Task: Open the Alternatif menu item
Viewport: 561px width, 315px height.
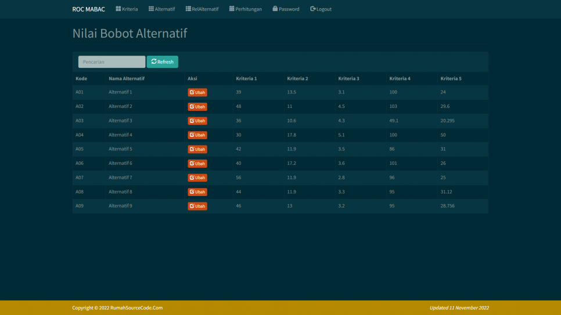Action: click(161, 9)
